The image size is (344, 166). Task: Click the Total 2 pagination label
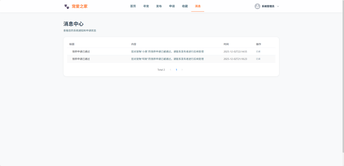point(161,70)
